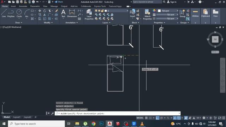Click the object color white swatch
The height and width of the screenshot is (127, 226).
click(159, 11)
